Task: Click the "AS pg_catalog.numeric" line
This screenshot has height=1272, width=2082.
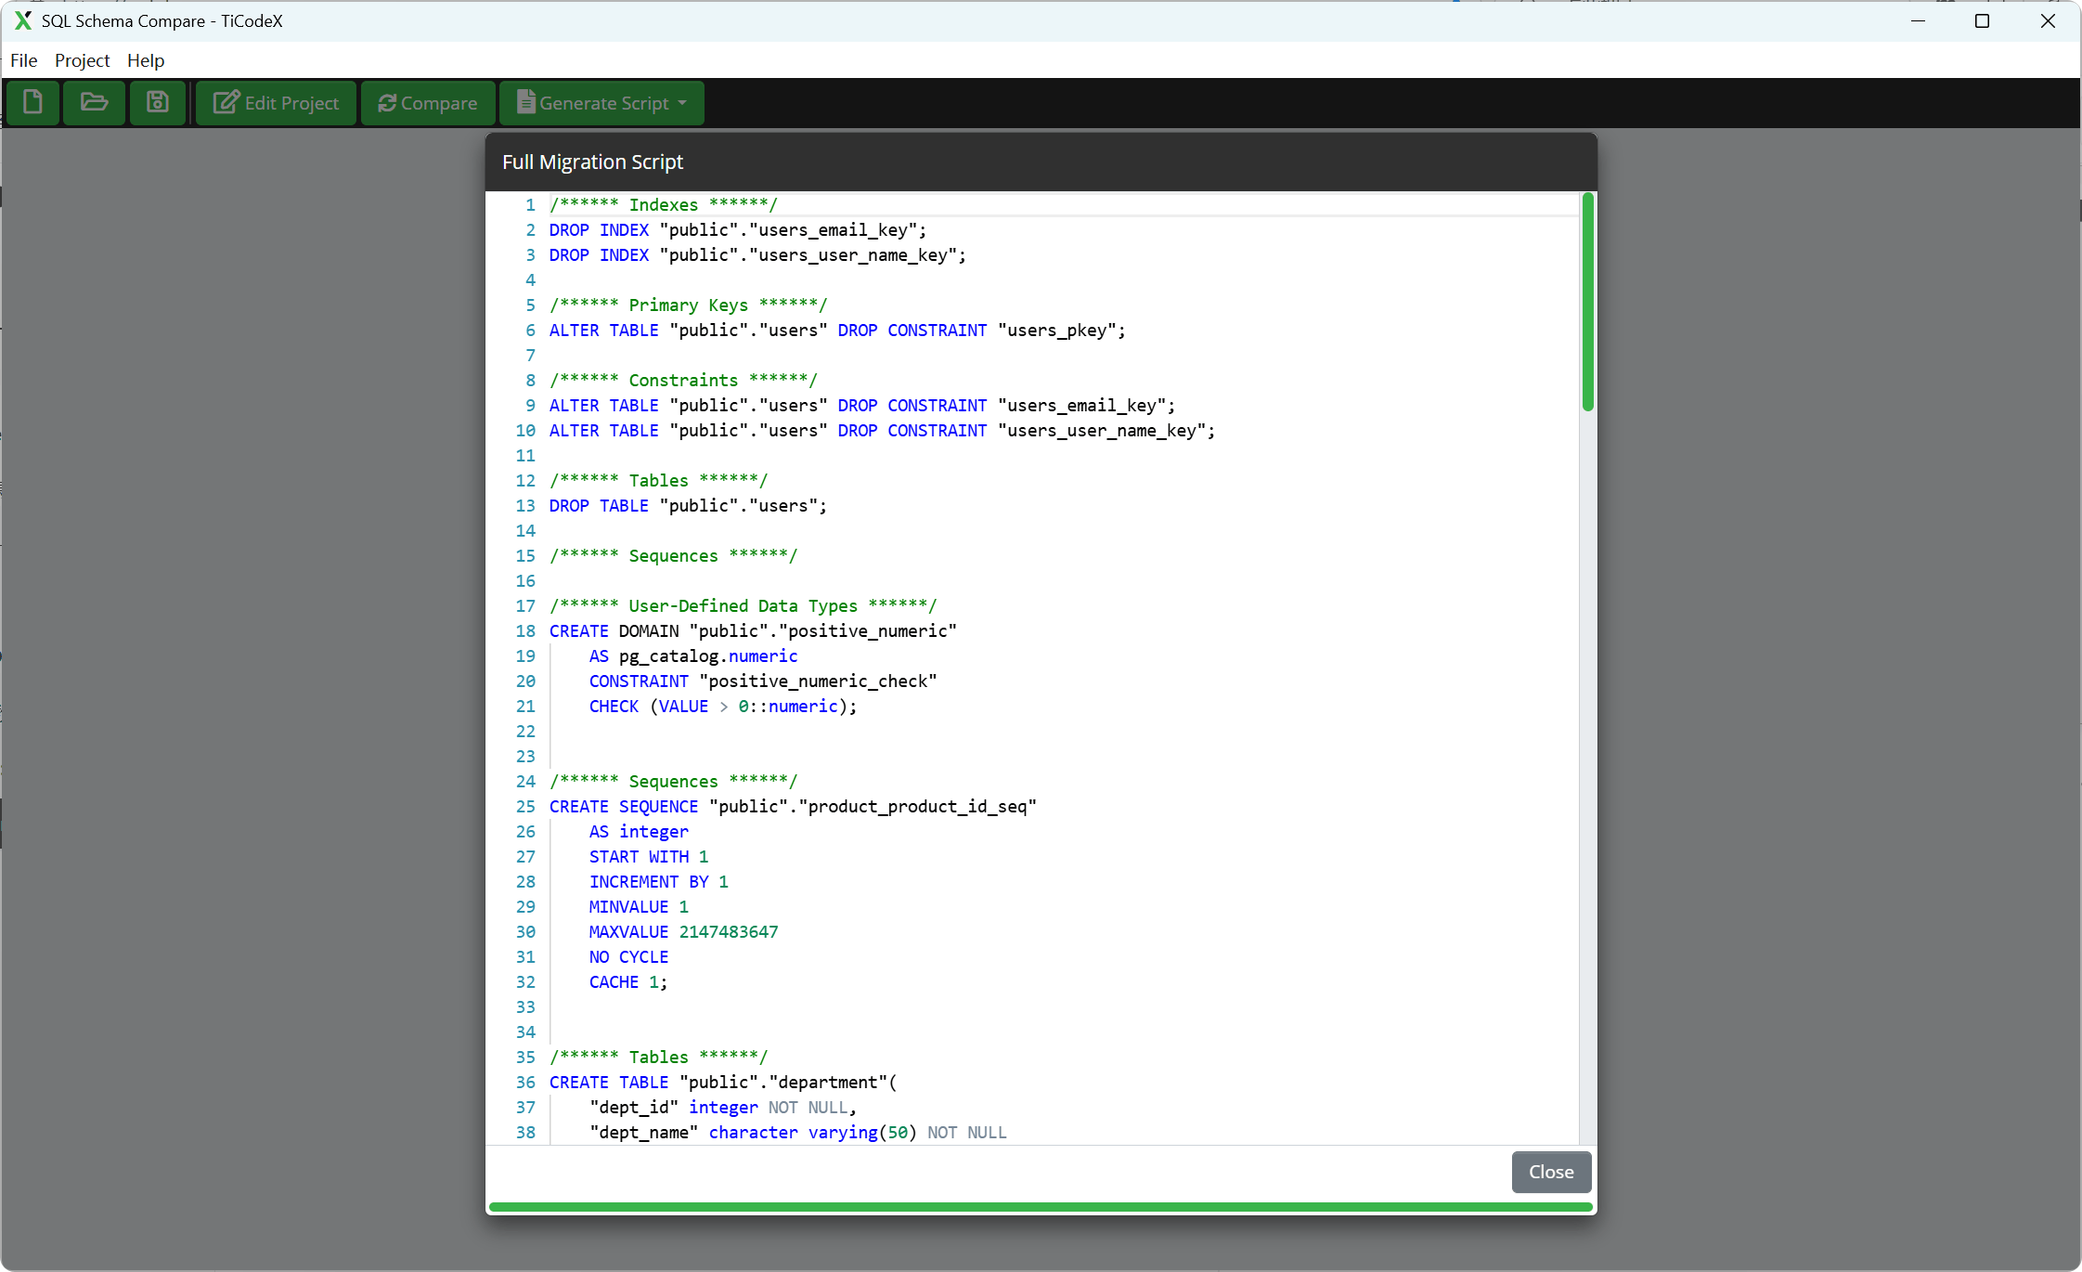Action: point(693,655)
